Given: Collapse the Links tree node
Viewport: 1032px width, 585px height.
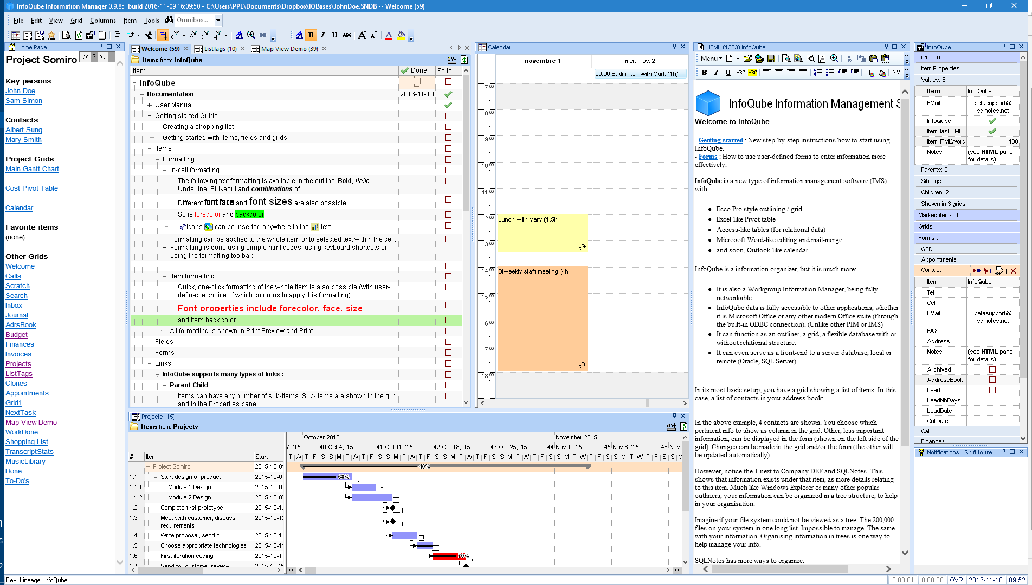Looking at the screenshot, I should click(x=150, y=363).
